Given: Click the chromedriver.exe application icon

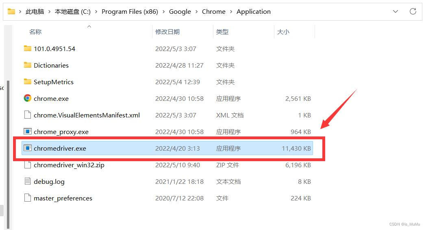Looking at the screenshot, I should pos(28,148).
